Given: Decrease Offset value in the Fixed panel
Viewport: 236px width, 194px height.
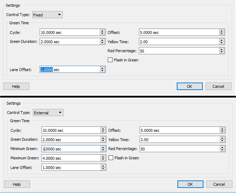Looking at the screenshot, I should (222, 34).
